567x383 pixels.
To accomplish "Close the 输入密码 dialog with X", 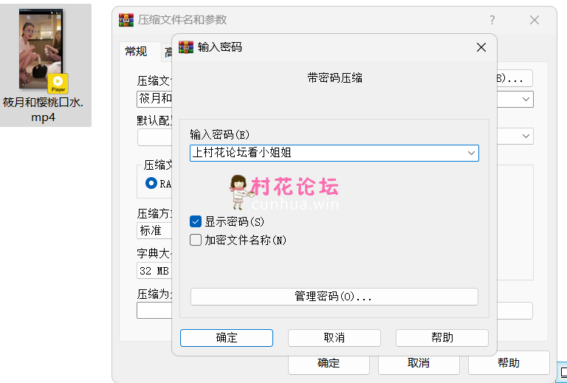I will pyautogui.click(x=481, y=47).
